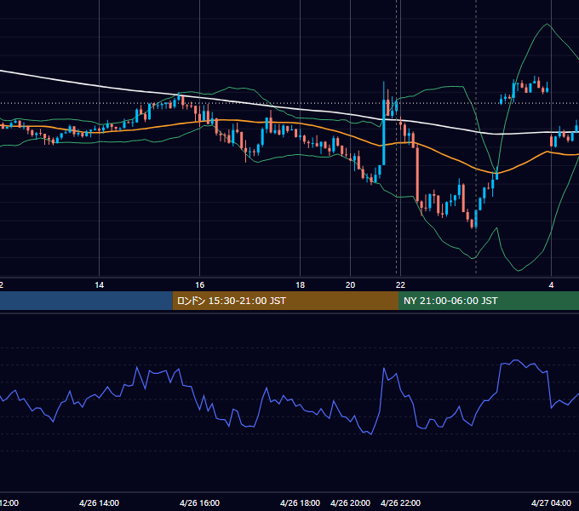Click the 4/27 04:00 time label

tap(551, 502)
